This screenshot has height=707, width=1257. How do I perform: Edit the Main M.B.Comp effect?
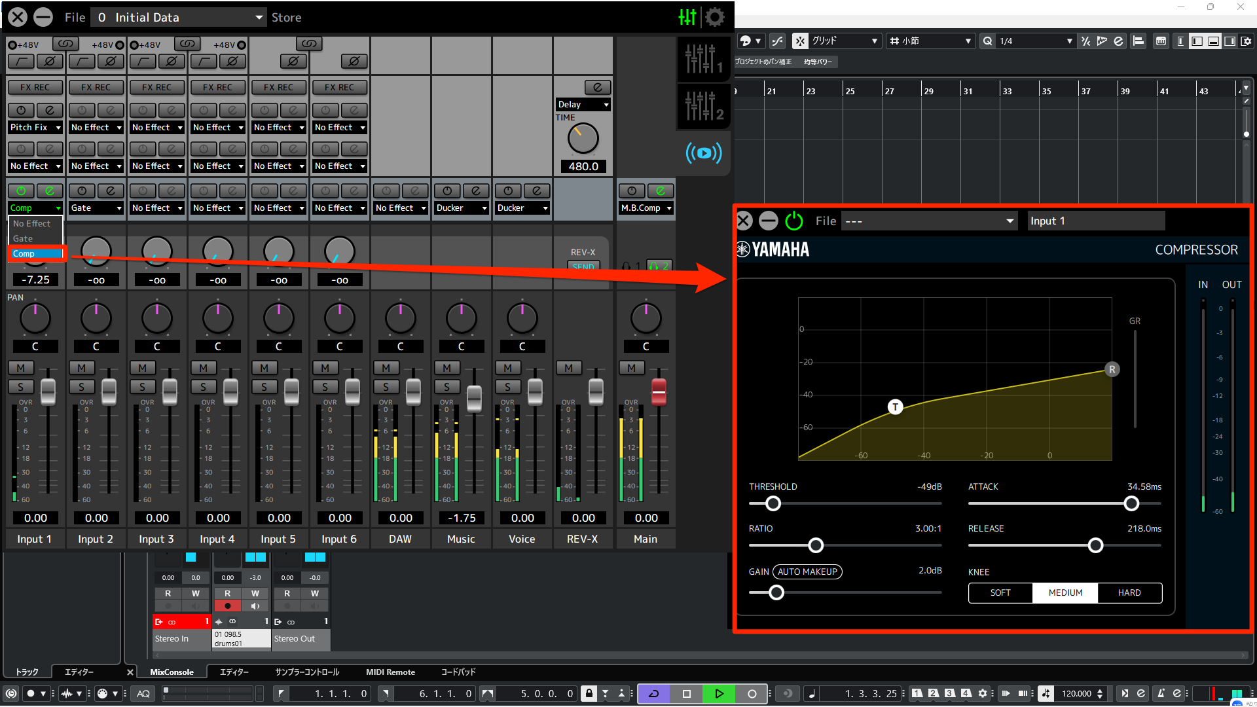(661, 190)
